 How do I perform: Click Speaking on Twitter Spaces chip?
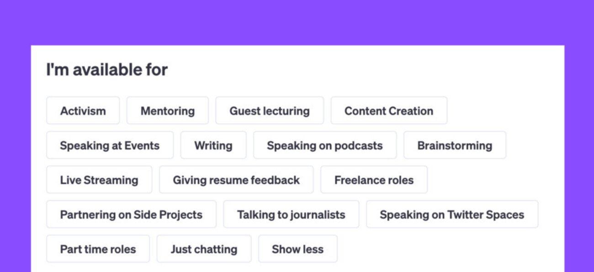pyautogui.click(x=451, y=214)
